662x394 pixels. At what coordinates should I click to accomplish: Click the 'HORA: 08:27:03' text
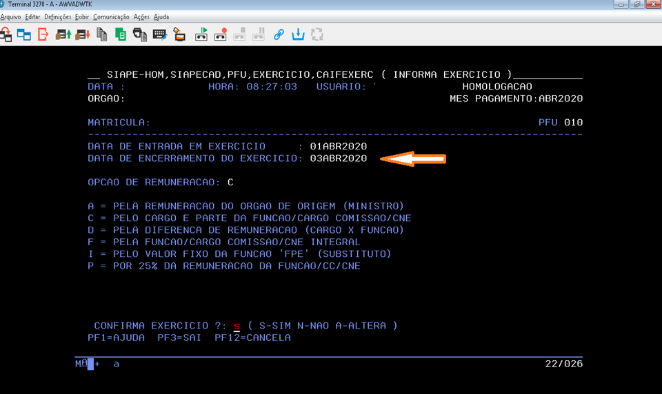(252, 87)
